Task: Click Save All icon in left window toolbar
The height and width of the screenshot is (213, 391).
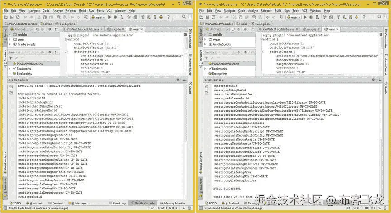Action: click(12, 17)
